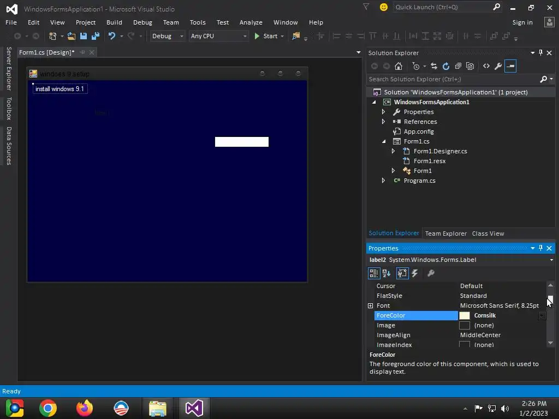The height and width of the screenshot is (419, 559).
Task: Expand the Properties node in Solution Explorer
Action: 383,112
